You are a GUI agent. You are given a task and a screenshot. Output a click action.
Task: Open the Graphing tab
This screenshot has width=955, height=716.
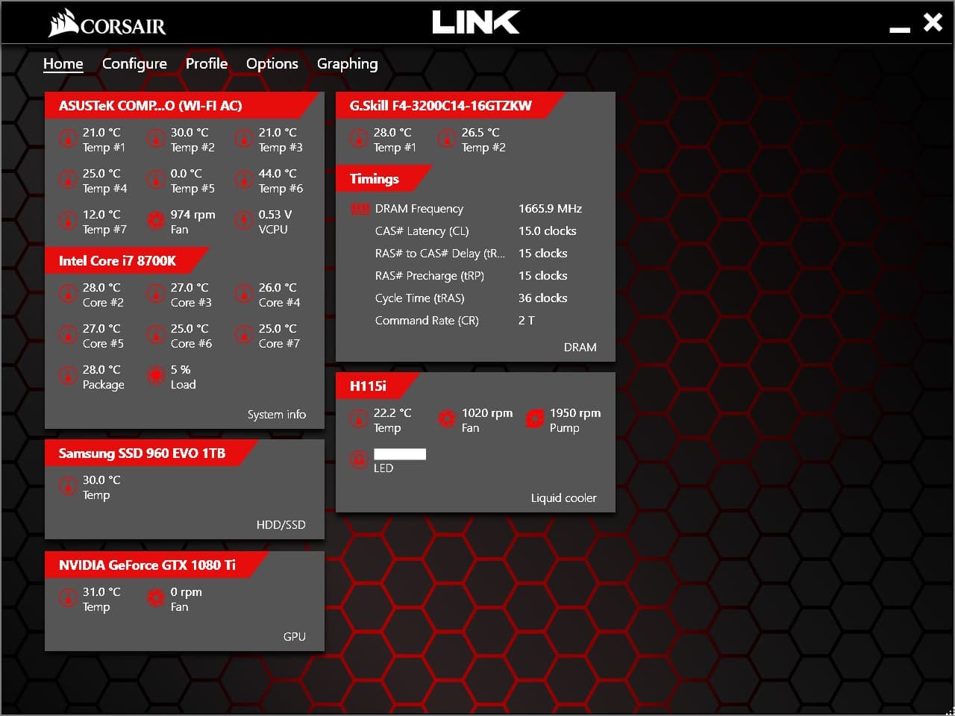[x=347, y=64]
